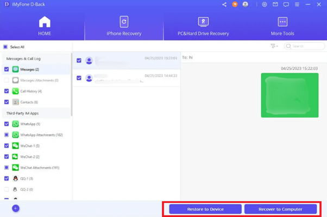This screenshot has width=327, height=217.
Task: Click the Contacts icon
Action: (15, 102)
